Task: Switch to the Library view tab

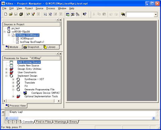Action: 51,47
